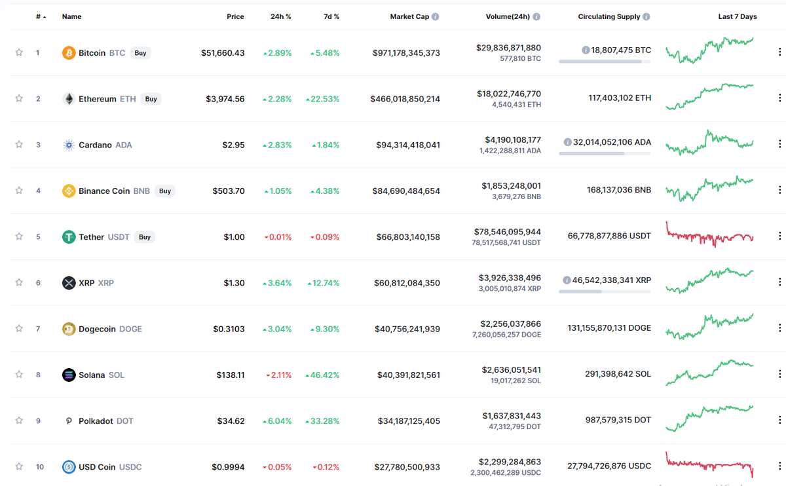Screen dimensions: 786x486
Task: Sort by 7d % column header
Action: [331, 16]
